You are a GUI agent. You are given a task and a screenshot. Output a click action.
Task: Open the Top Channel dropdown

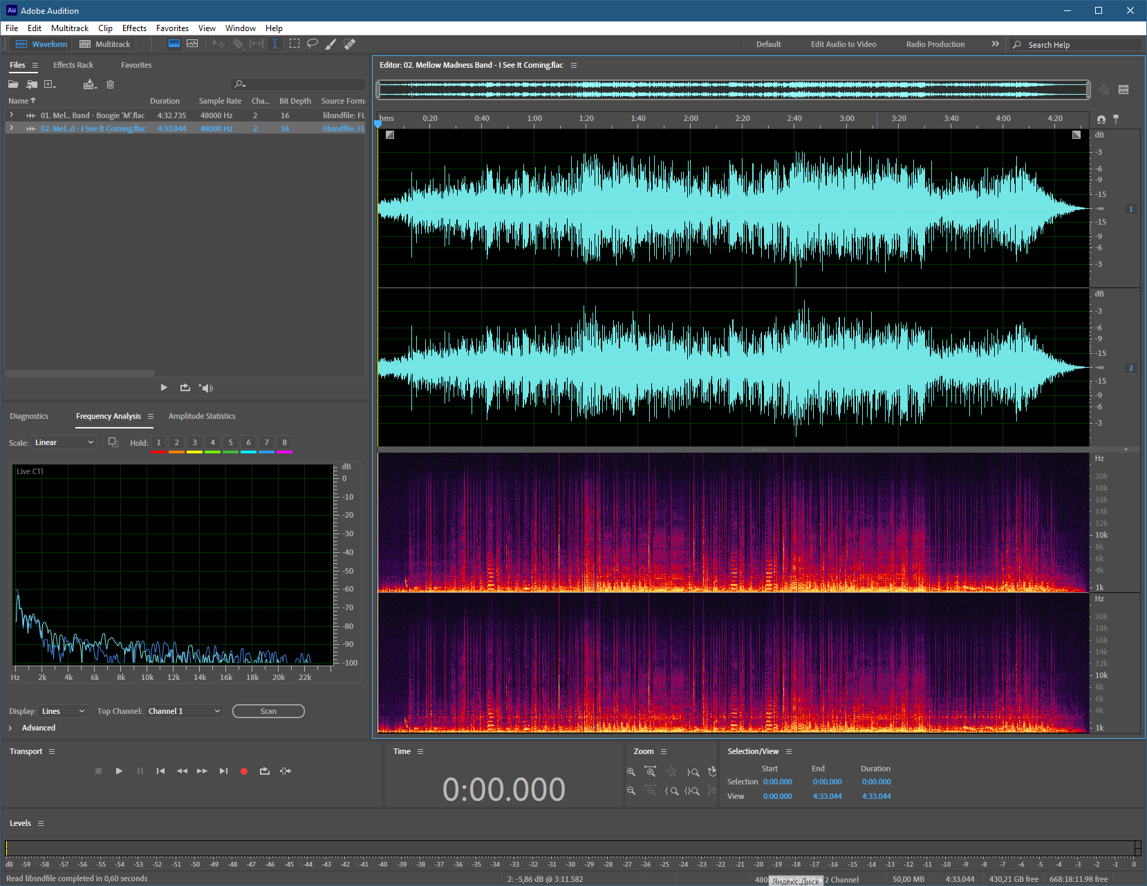coord(184,711)
